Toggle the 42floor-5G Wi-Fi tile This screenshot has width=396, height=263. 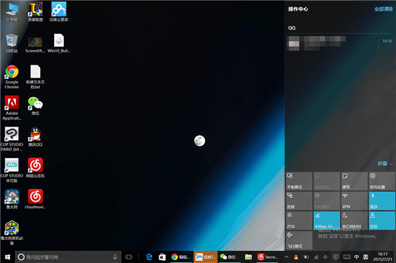(x=327, y=221)
